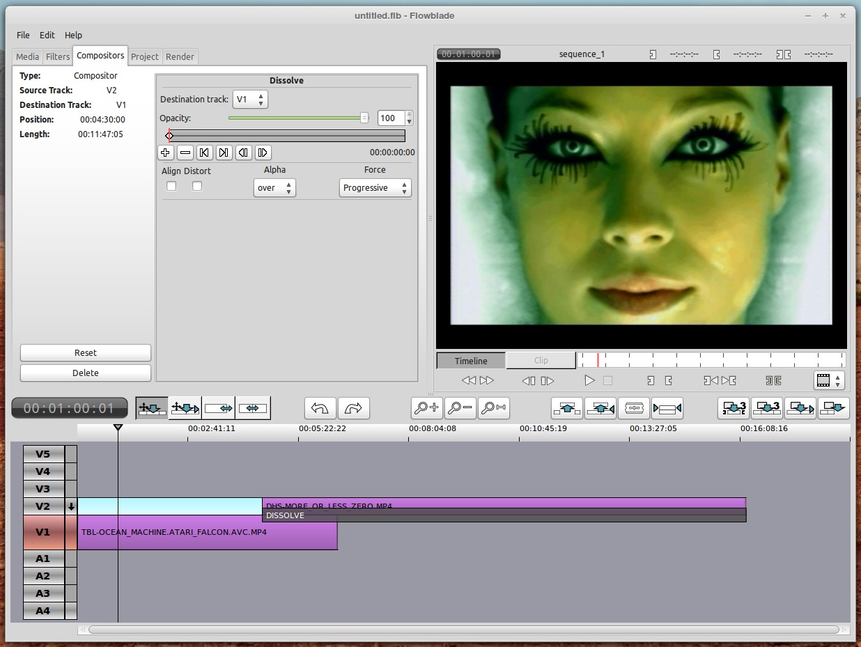861x647 pixels.
Task: Select the Insert edit tool button
Action: 152,408
